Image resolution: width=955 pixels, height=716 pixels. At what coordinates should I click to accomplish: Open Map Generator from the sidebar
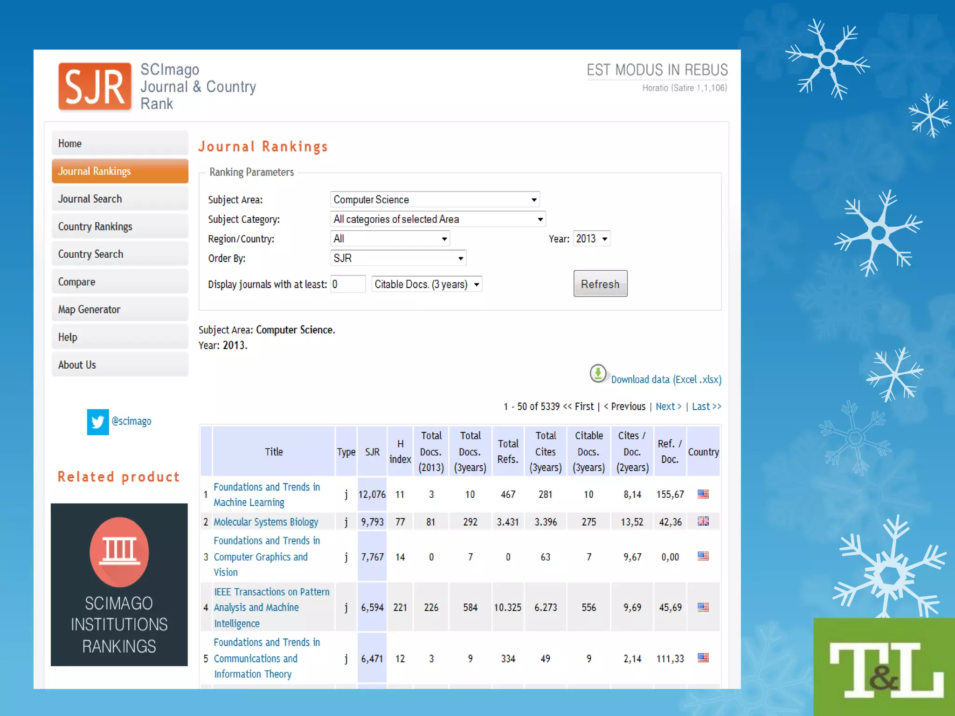tap(120, 310)
